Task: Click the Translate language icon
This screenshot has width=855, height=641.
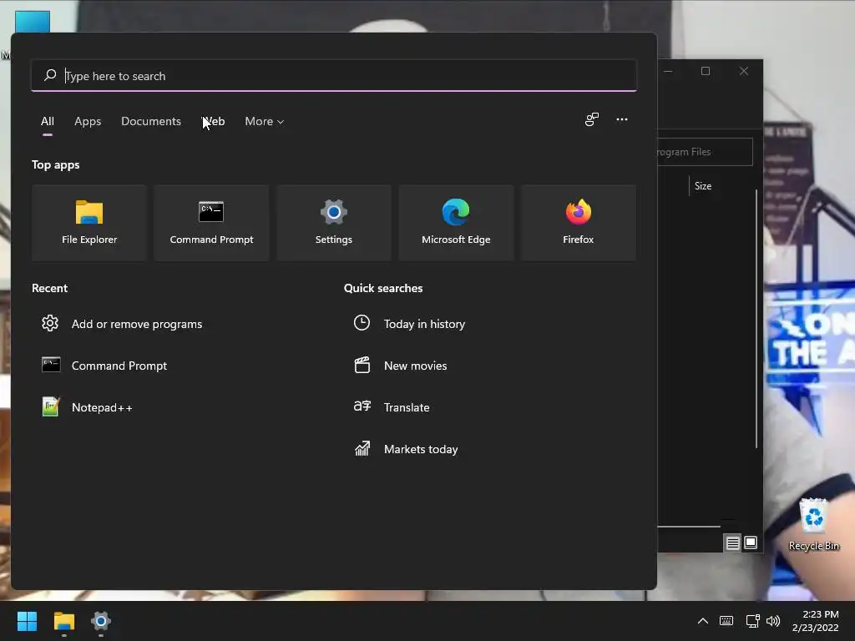Action: (362, 406)
